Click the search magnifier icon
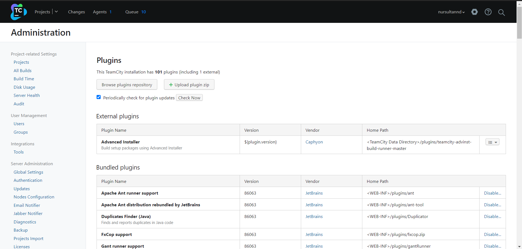This screenshot has height=249, width=522. (x=501, y=12)
